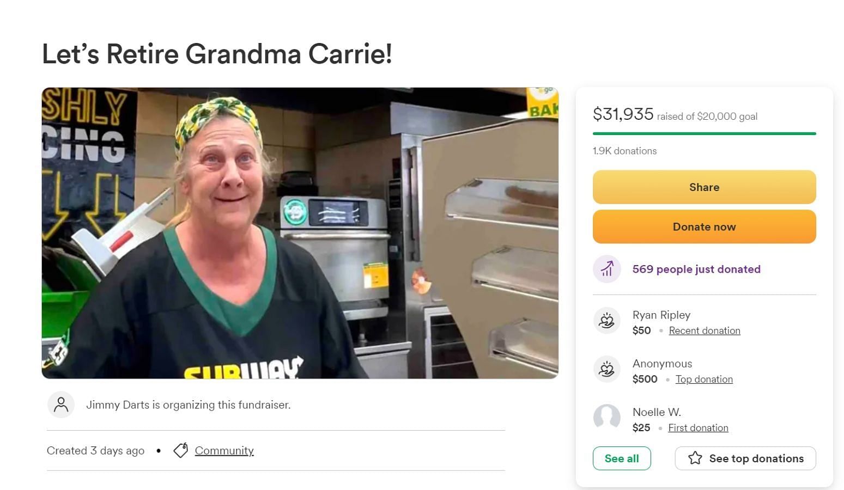844x490 pixels.
Task: Click the organizer profile avatar icon
Action: point(61,405)
